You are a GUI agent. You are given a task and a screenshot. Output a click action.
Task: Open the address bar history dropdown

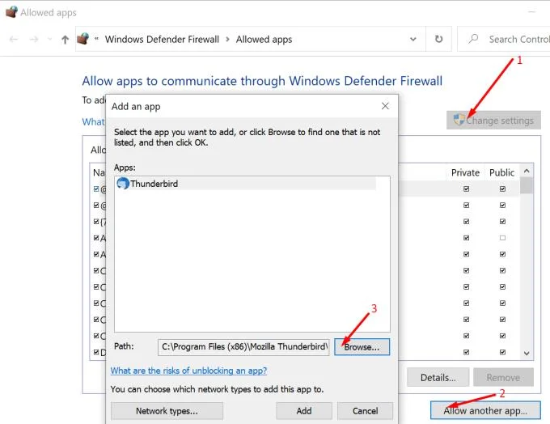pyautogui.click(x=413, y=39)
